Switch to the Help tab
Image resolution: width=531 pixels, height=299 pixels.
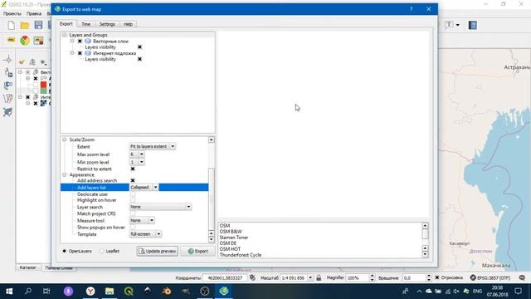pyautogui.click(x=128, y=24)
